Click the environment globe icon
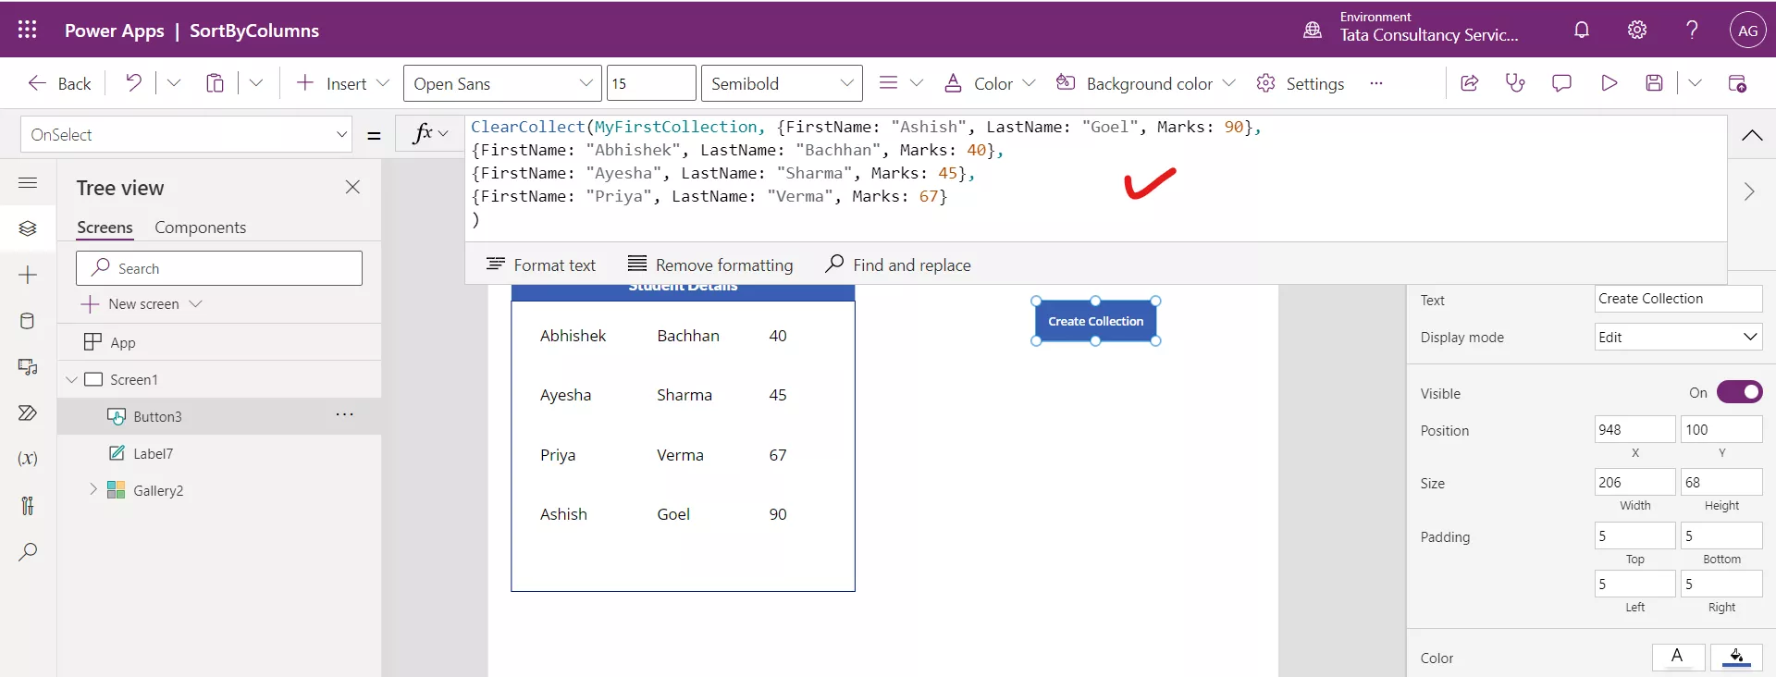The width and height of the screenshot is (1776, 677). (x=1313, y=30)
